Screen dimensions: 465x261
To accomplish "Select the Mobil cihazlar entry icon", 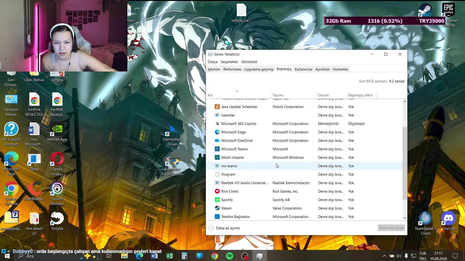I will click(217, 157).
